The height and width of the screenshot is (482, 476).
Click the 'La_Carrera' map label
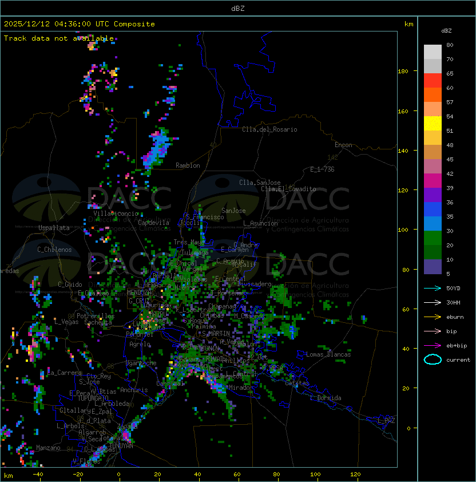pyautogui.click(x=65, y=373)
